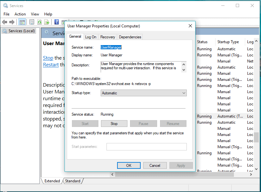Screen dimensions: 261x192
Task: Click the Start parameters input field
Action: click(146, 147)
